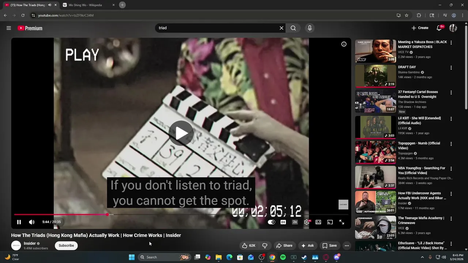This screenshot has width=468, height=263.
Task: Open the Chrome three-dot menu
Action: 463,15
